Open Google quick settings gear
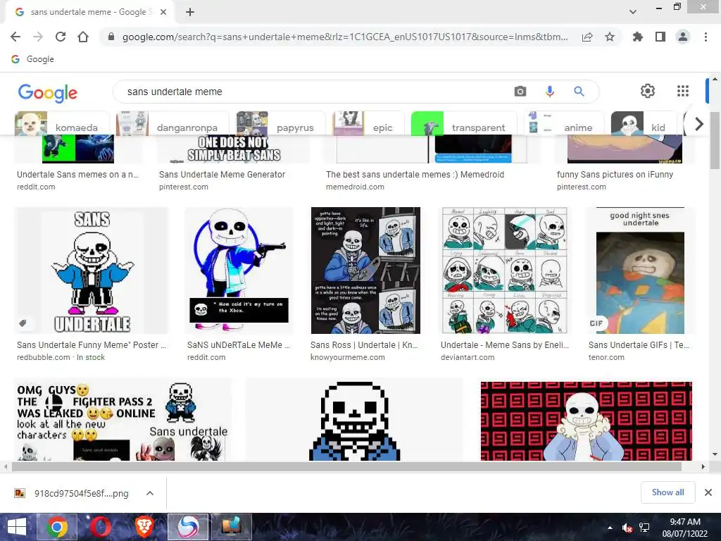 pyautogui.click(x=648, y=91)
